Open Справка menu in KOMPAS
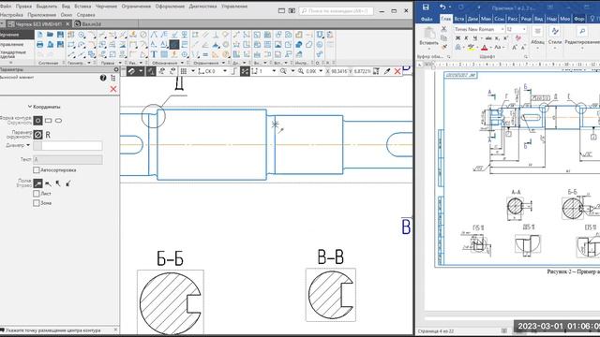 point(85,15)
